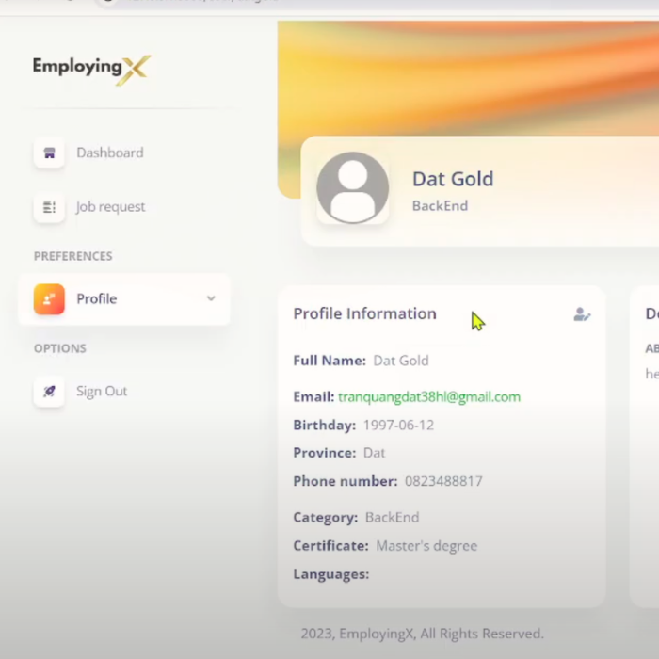The width and height of the screenshot is (659, 659).
Task: Open the tranquangdat38hl@gmail.com email link
Action: 429,397
